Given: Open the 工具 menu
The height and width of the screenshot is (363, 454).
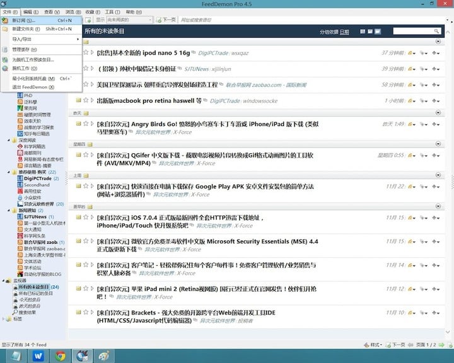Looking at the screenshot, I should (x=112, y=12).
